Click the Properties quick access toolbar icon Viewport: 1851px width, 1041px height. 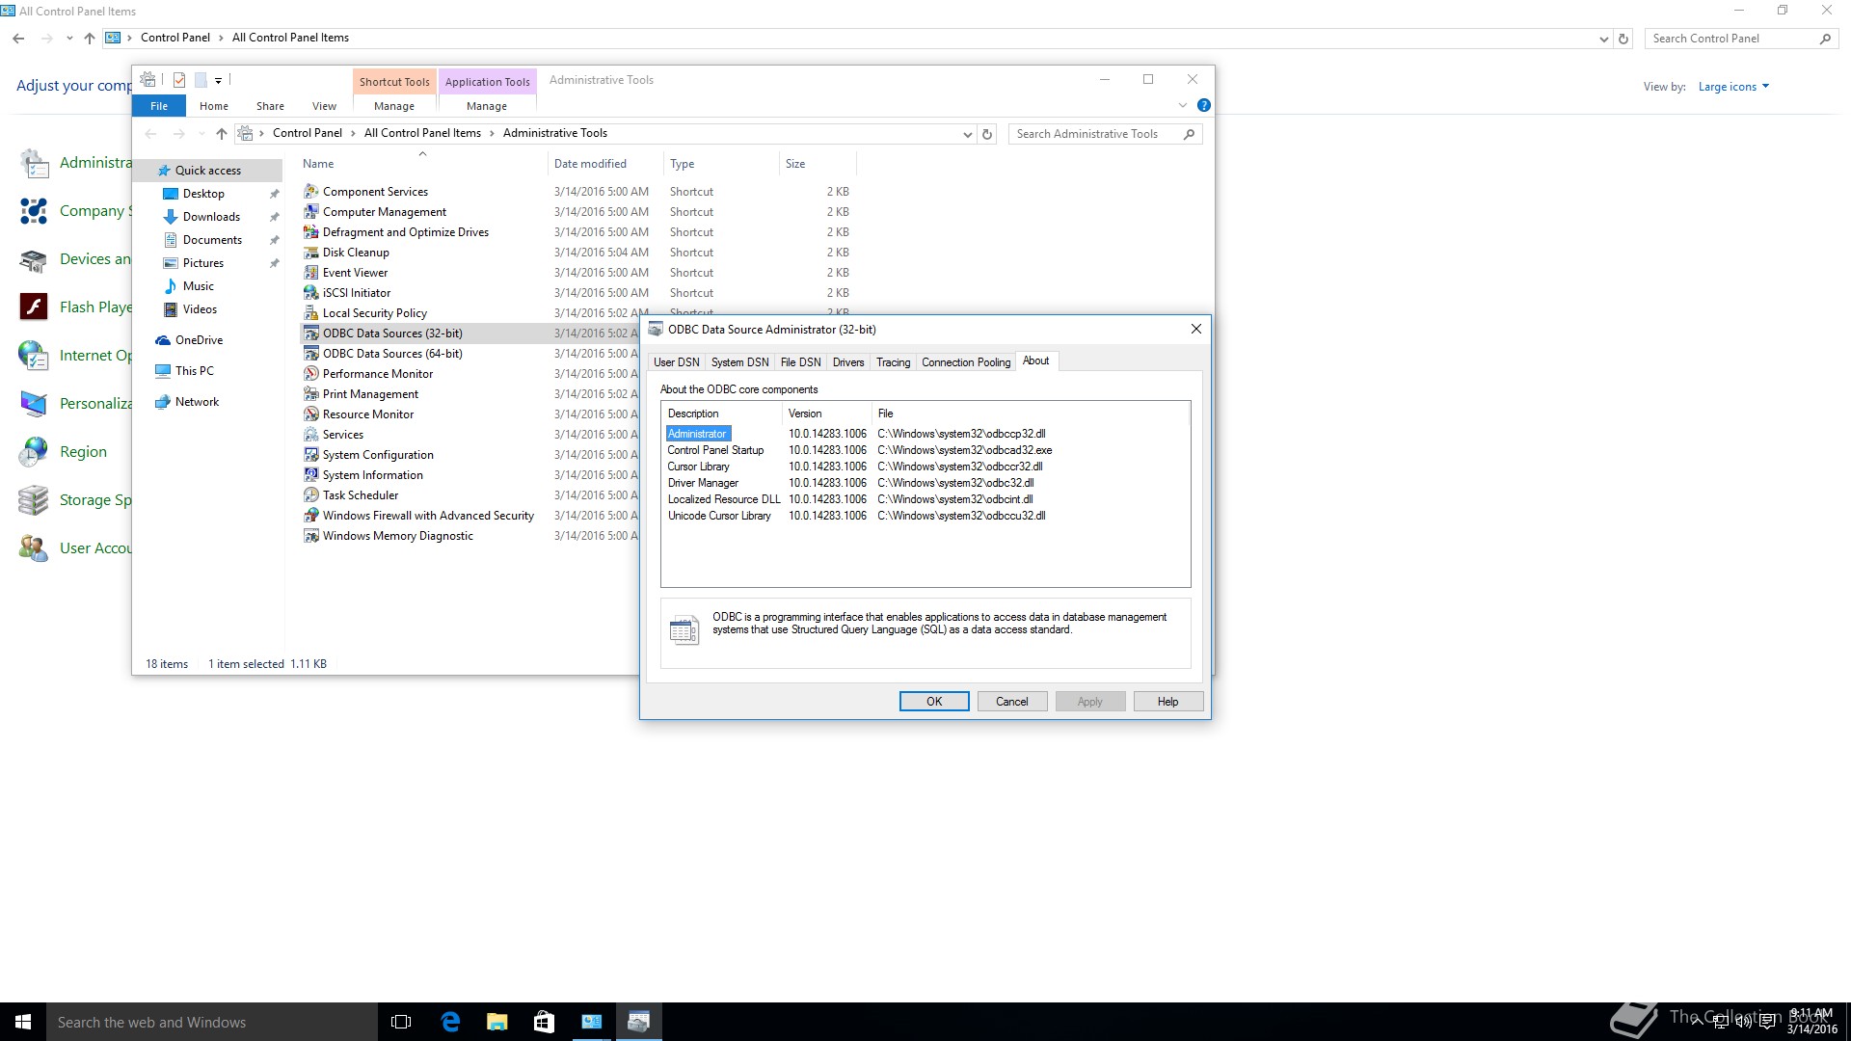[179, 80]
